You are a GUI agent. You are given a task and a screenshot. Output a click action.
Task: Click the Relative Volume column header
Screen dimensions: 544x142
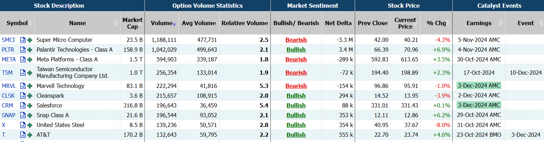pos(245,23)
